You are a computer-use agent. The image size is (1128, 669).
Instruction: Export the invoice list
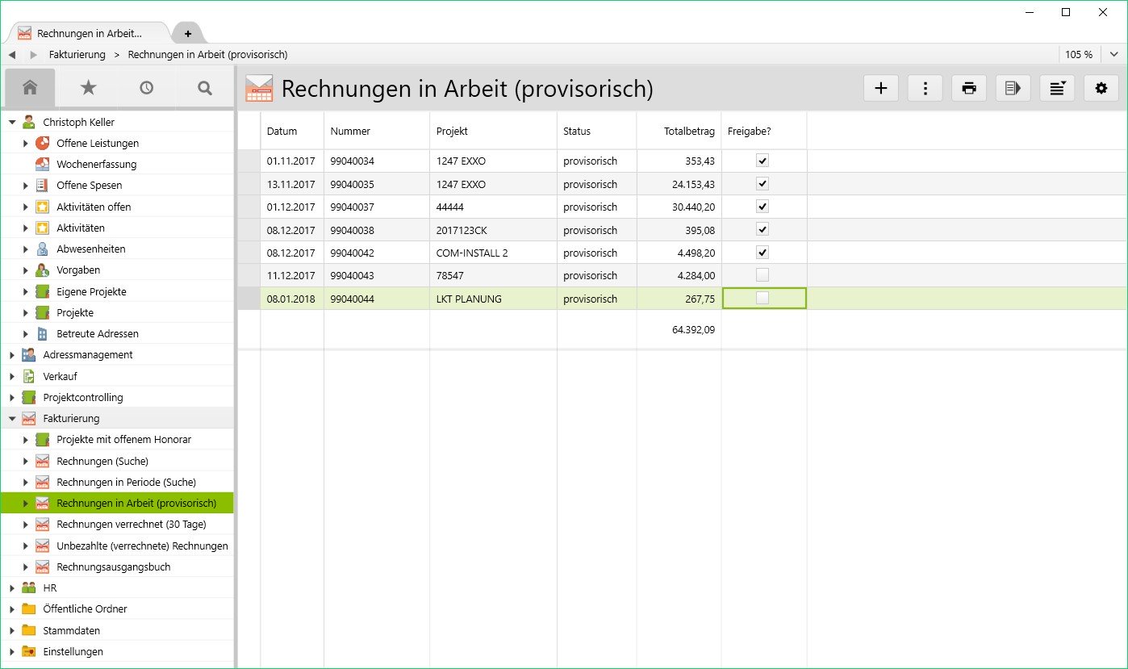click(x=1013, y=88)
